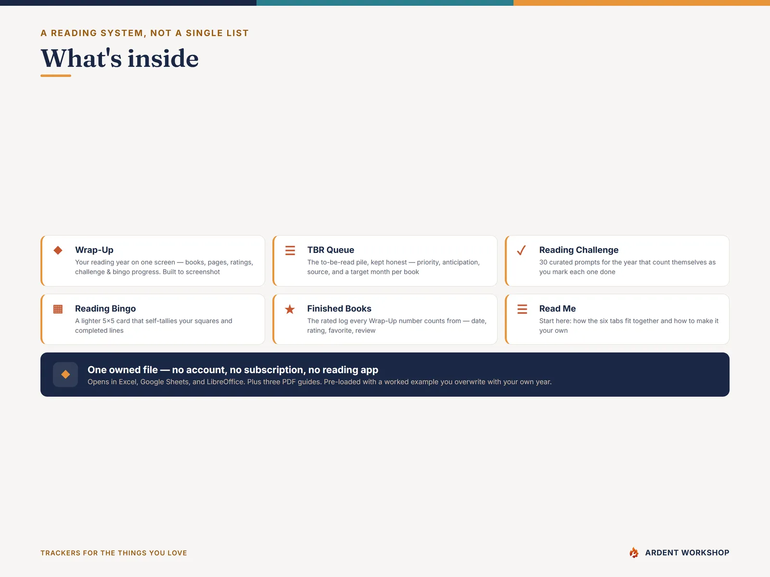The image size is (770, 577).
Task: Click the checkmark icon beside Reading Challenge
Action: coord(521,251)
